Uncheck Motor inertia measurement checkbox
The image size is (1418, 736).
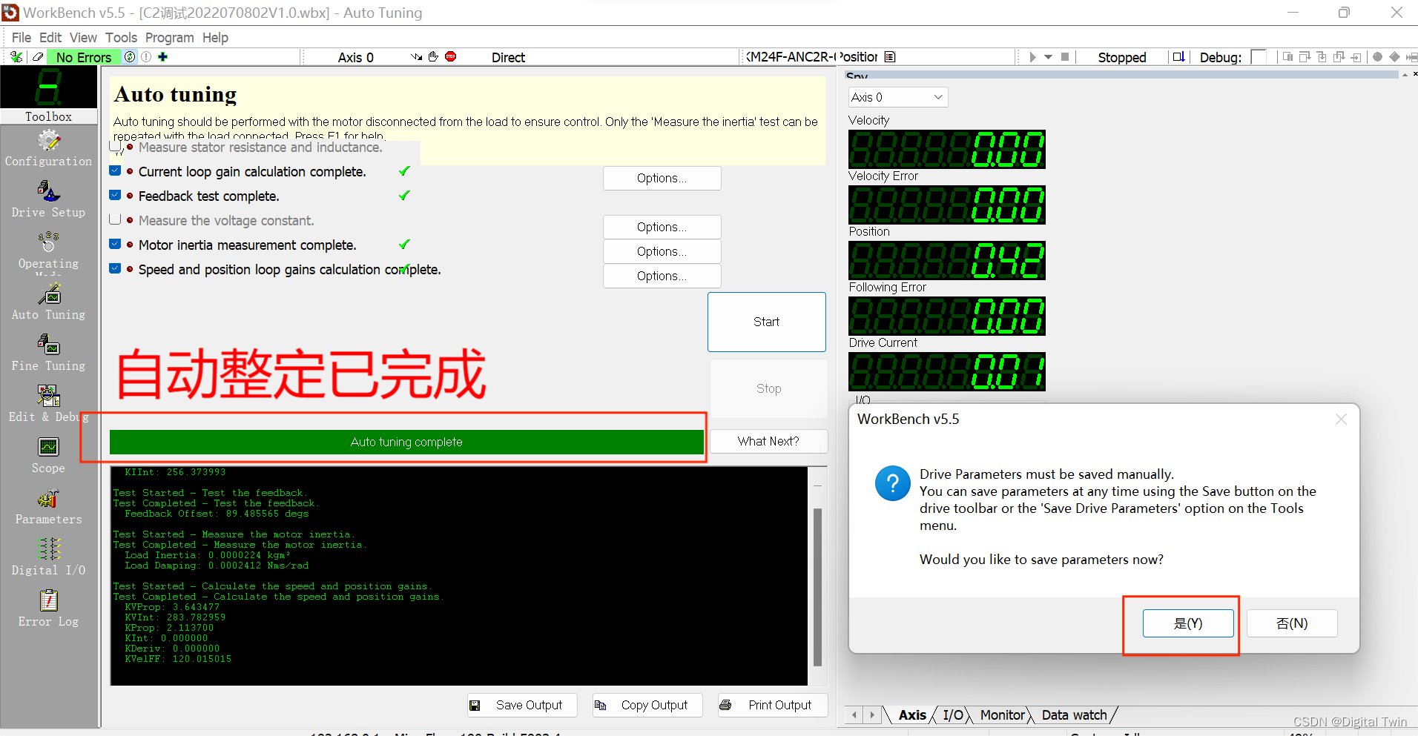[115, 244]
